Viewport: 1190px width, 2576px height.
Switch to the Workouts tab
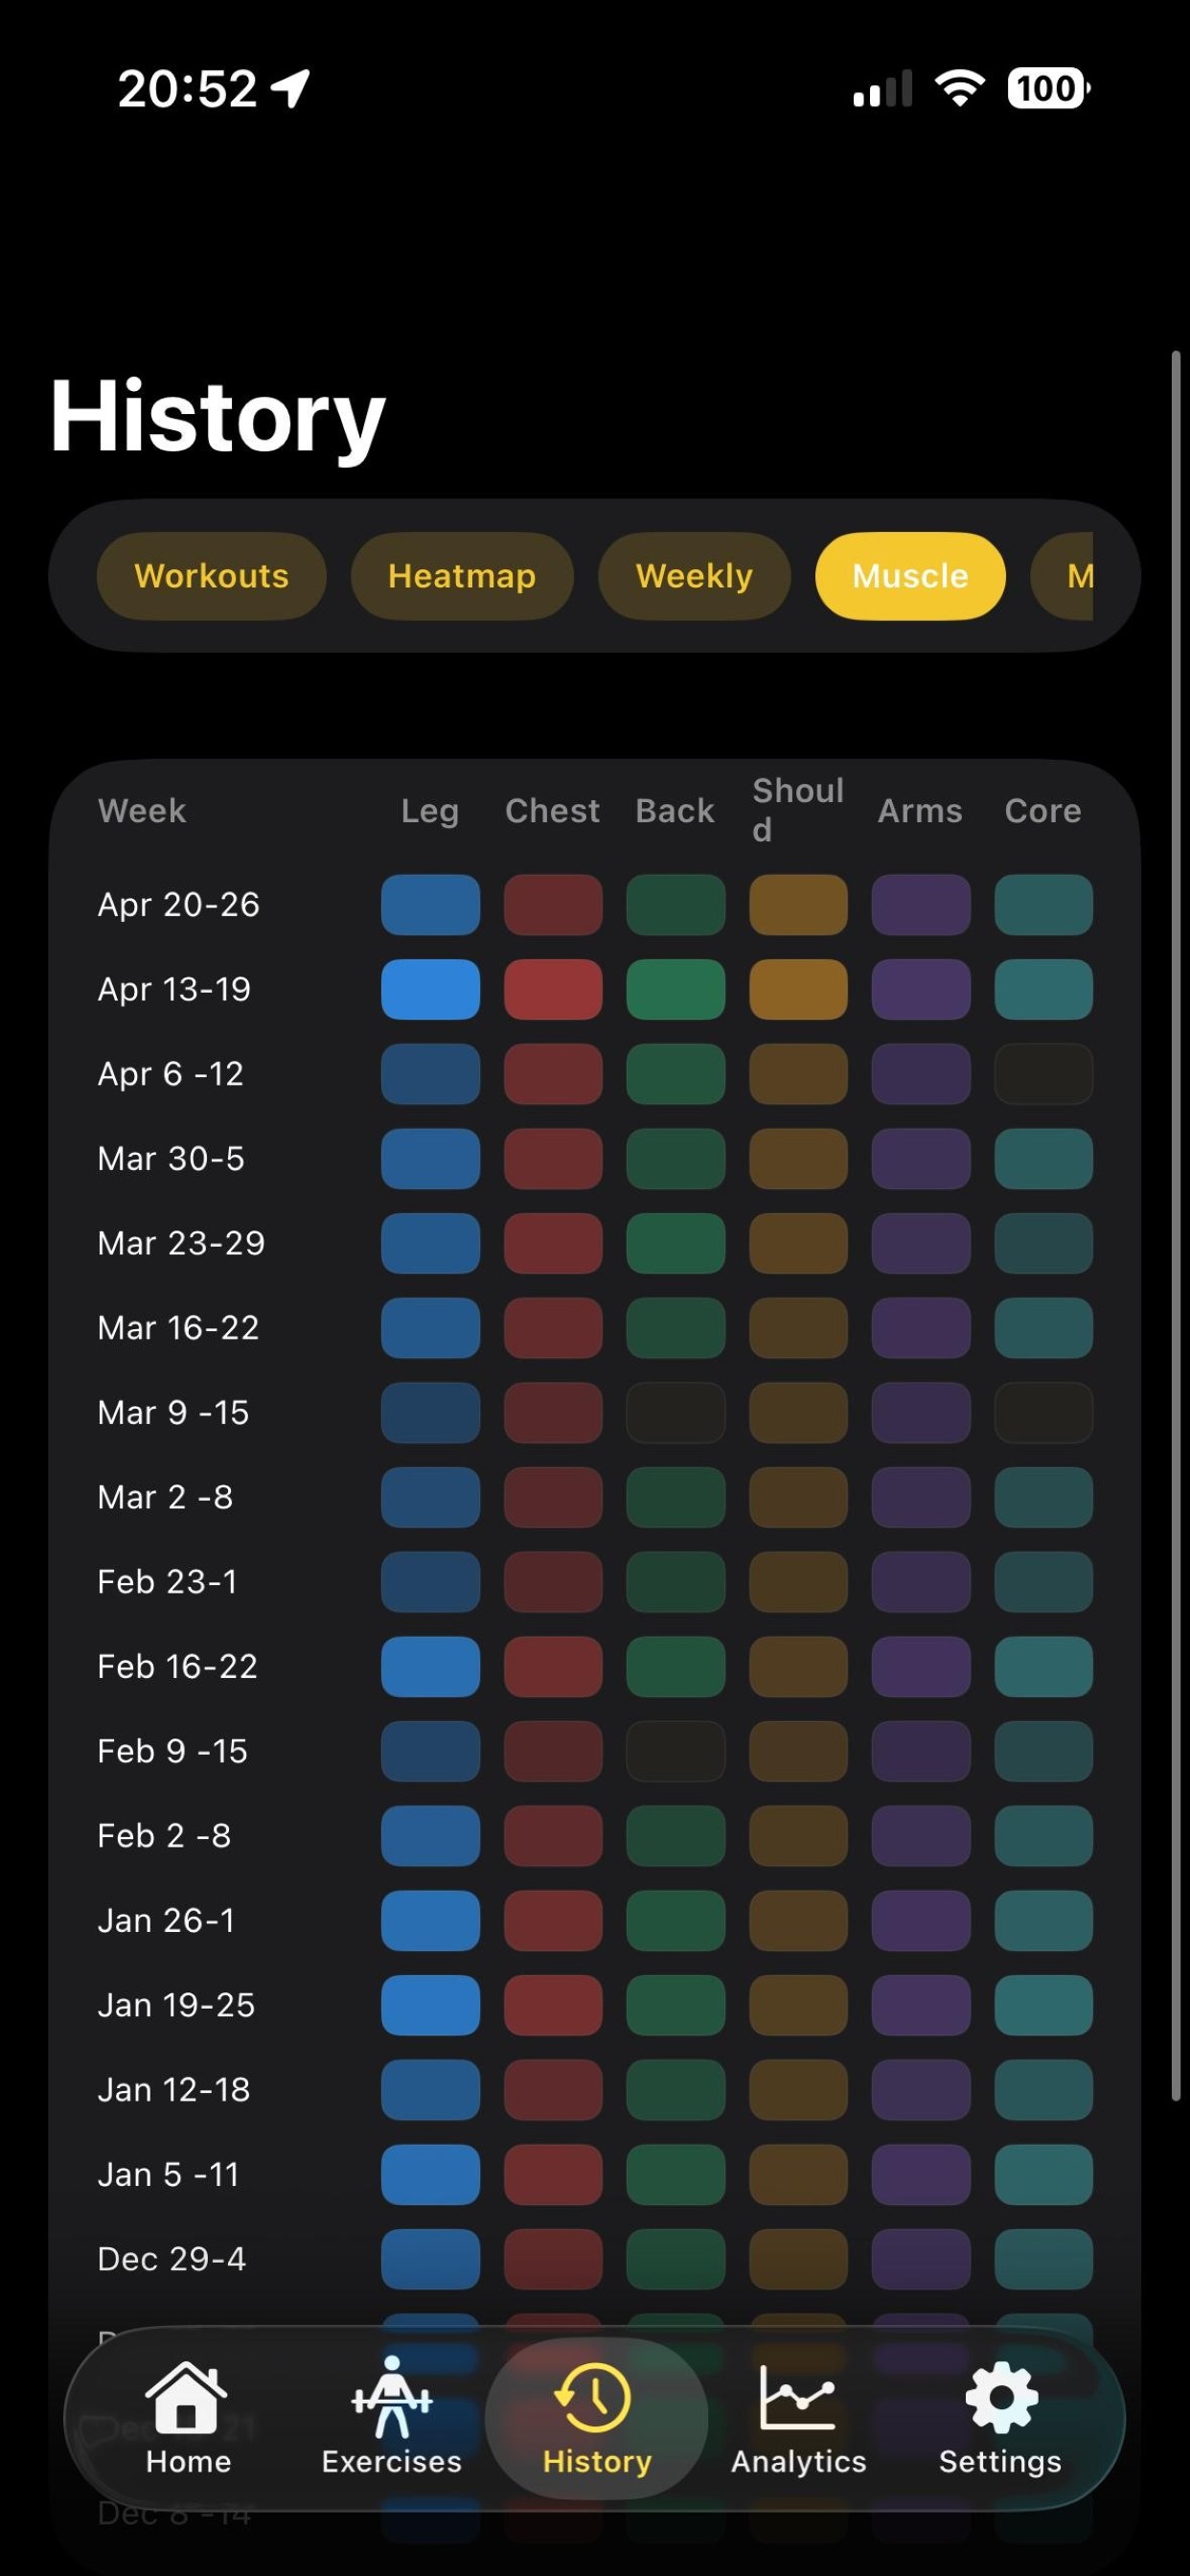[x=211, y=576]
